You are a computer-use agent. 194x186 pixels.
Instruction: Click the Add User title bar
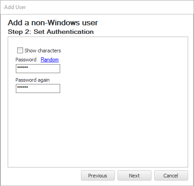click(x=97, y=7)
